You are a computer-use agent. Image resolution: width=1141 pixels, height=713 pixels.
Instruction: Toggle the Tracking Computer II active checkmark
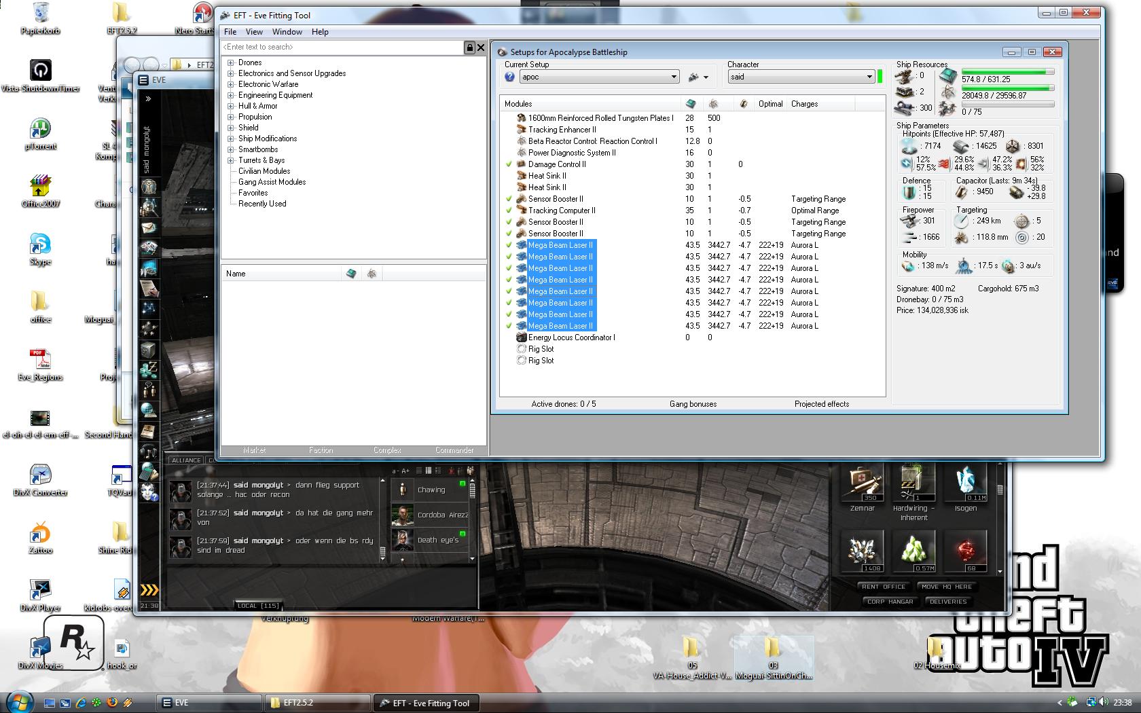click(x=509, y=211)
